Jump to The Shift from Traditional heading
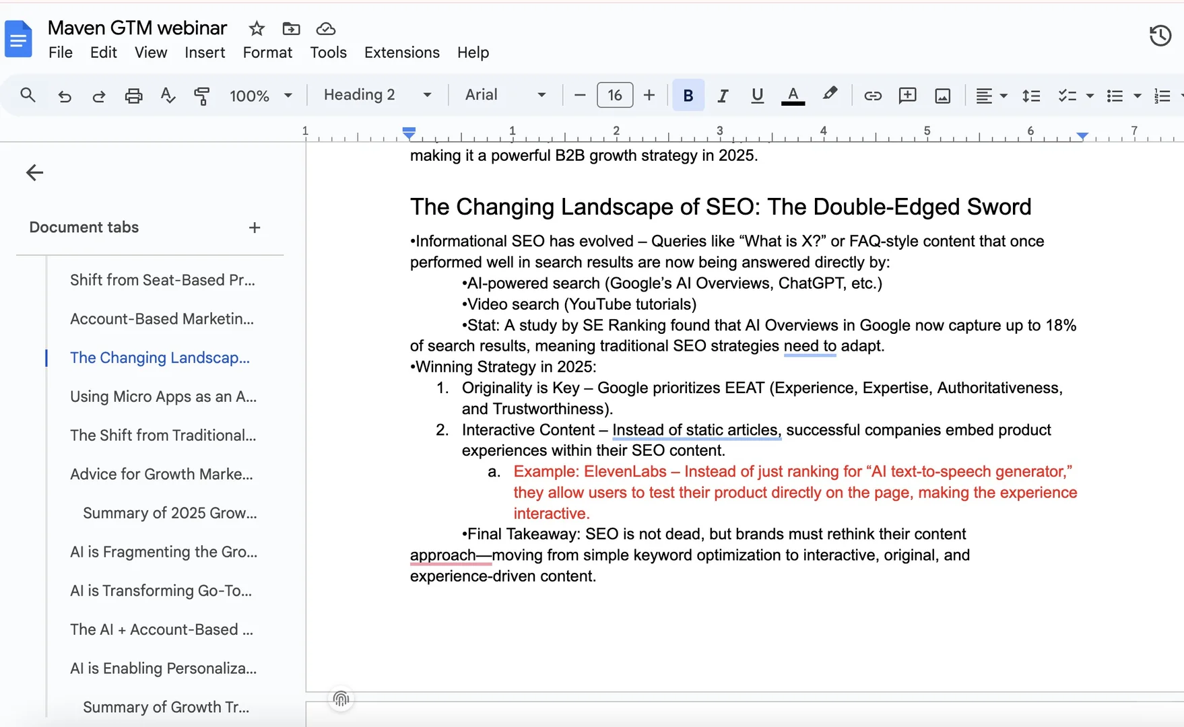The image size is (1184, 727). click(x=164, y=436)
